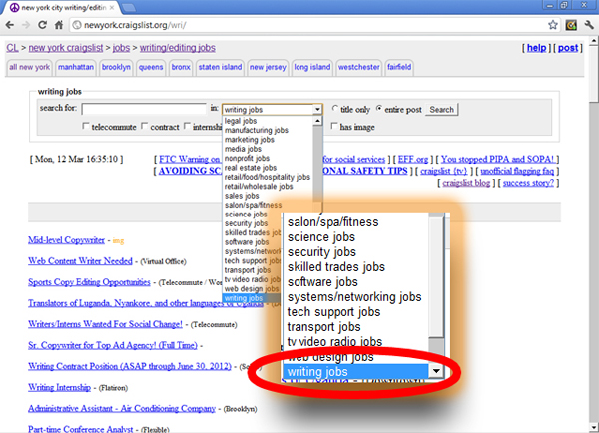Collapse the 'writing jobs' category combo box
This screenshot has width=599, height=433.
273,110
